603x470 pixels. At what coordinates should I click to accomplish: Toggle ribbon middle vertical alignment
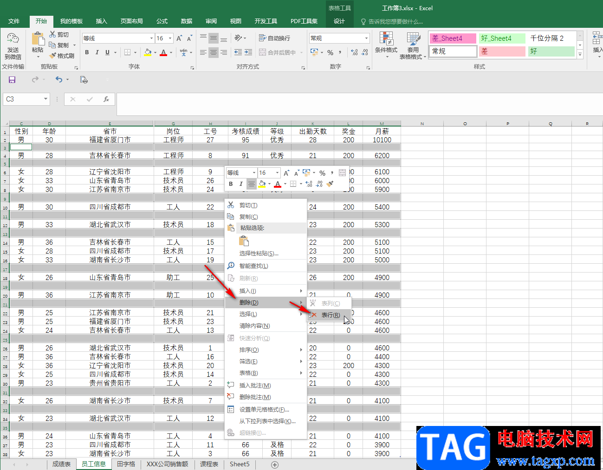[x=213, y=38]
